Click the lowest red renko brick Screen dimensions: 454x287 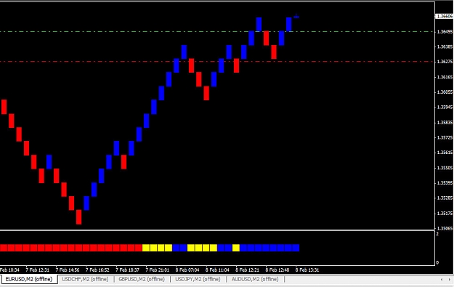click(78, 217)
